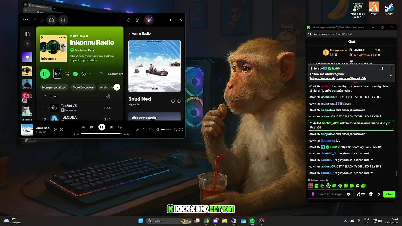Sort by duration clock icon

(108, 96)
